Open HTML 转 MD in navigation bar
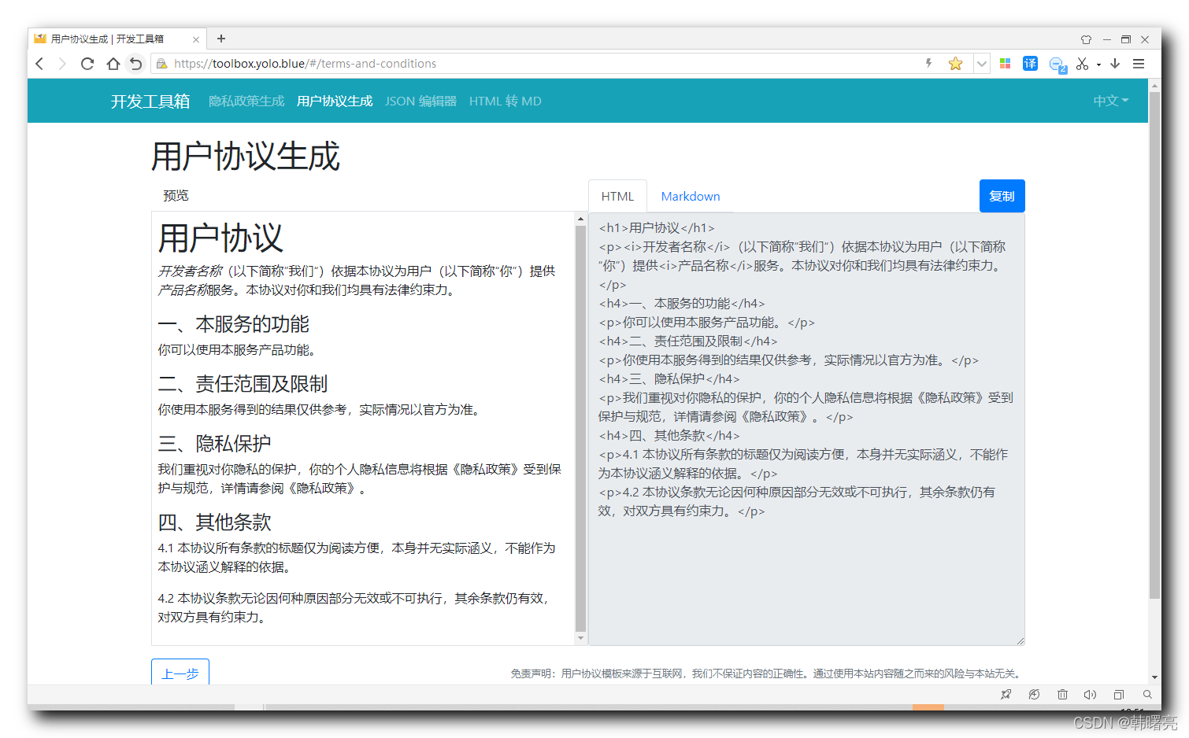 click(x=506, y=101)
